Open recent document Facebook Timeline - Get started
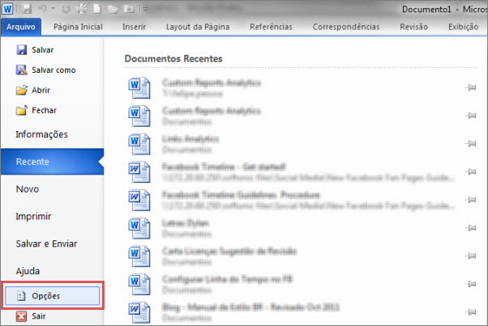 click(293, 171)
